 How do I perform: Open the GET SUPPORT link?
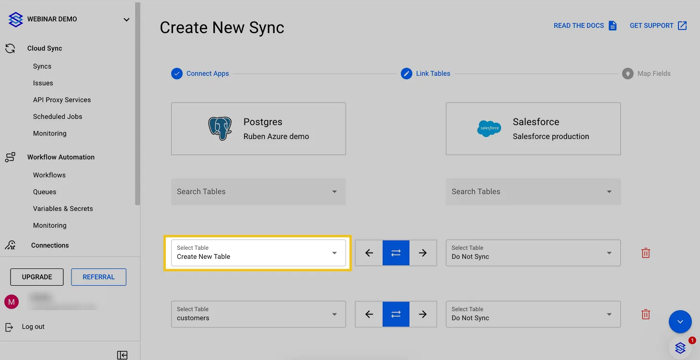658,26
